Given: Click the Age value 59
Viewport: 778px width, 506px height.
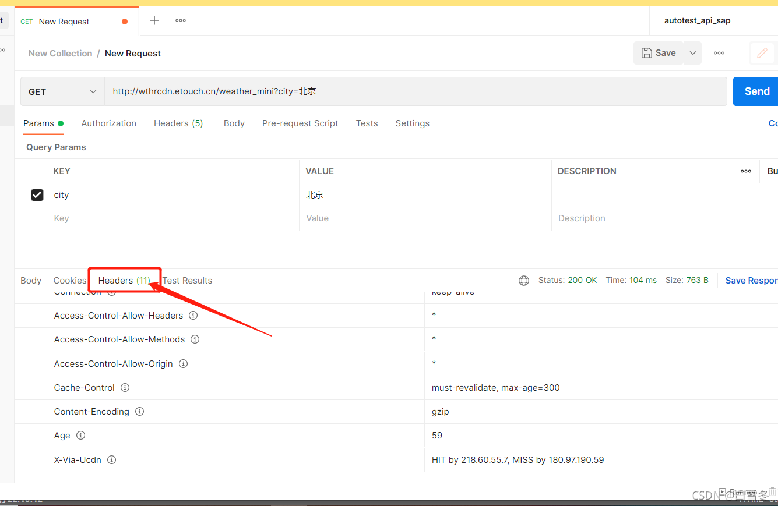Looking at the screenshot, I should [x=437, y=436].
